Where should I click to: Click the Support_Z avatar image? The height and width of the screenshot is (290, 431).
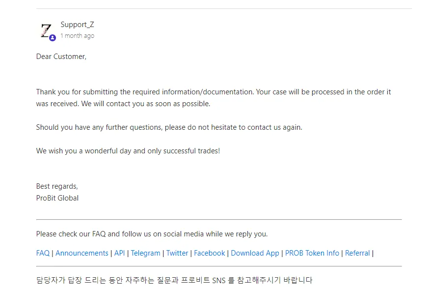click(46, 31)
